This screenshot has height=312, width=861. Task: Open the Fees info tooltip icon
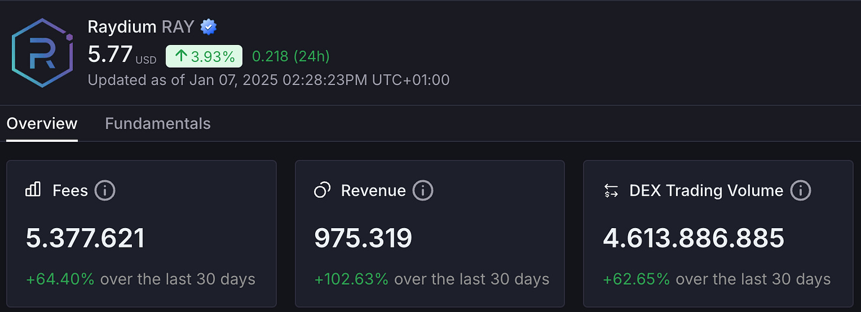click(105, 190)
